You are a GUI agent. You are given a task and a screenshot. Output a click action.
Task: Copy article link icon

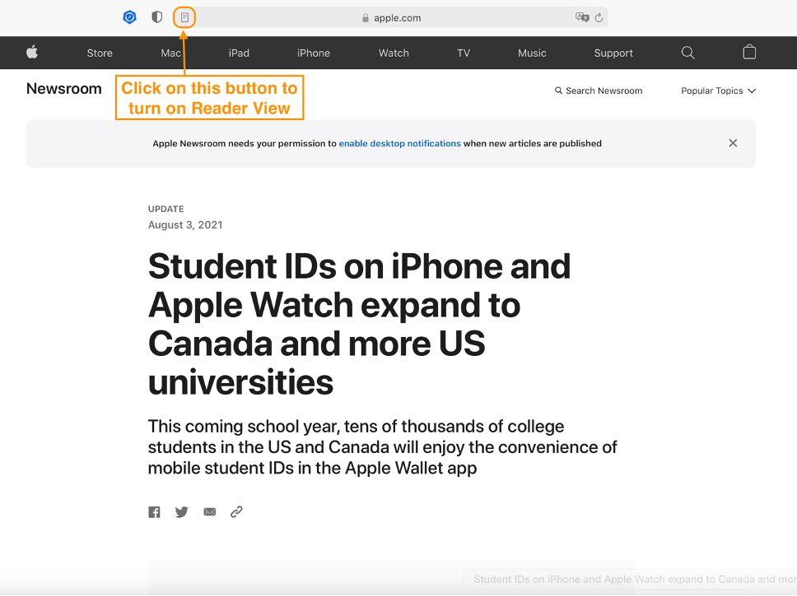click(236, 512)
